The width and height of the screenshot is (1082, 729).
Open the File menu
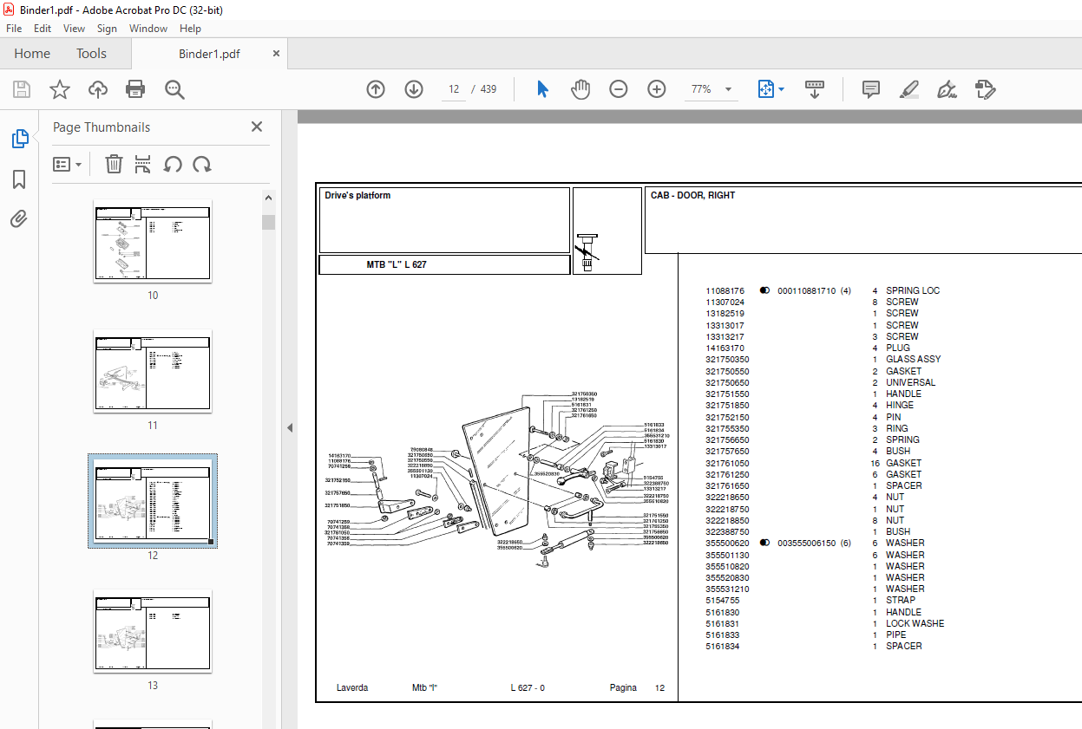14,29
